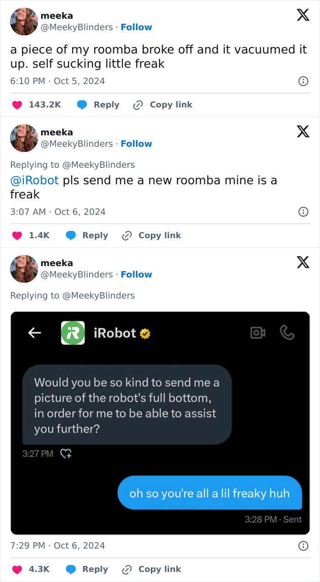Open the info icon on the third tweet
The height and width of the screenshot is (582, 320).
(x=303, y=545)
